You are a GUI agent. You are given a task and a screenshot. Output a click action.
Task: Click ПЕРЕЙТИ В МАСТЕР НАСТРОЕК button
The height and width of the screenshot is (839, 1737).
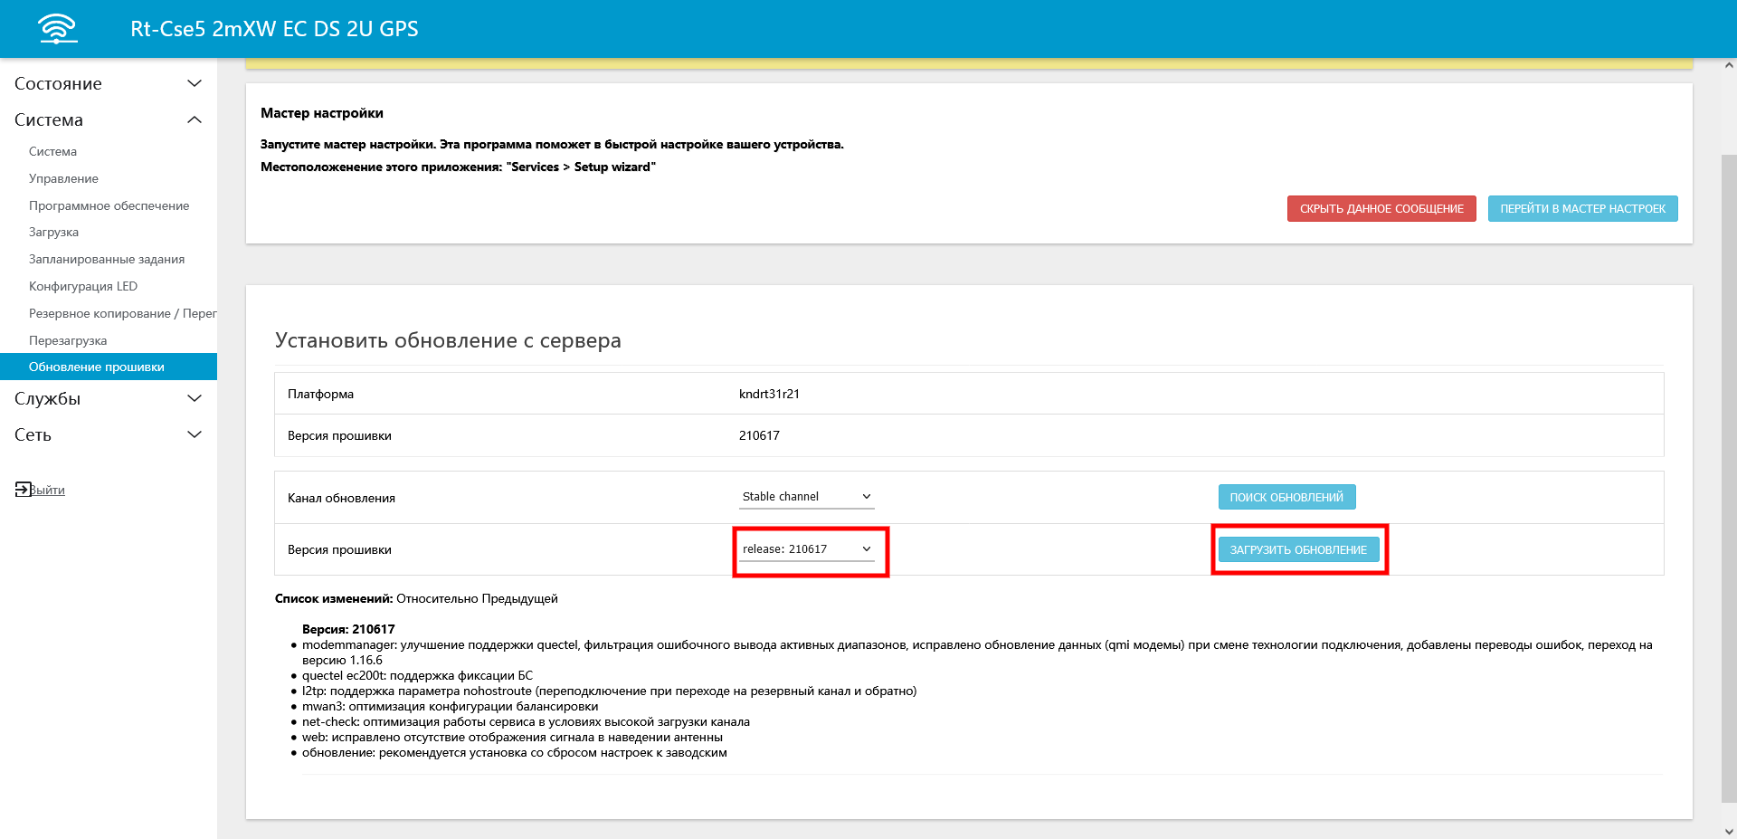point(1582,209)
